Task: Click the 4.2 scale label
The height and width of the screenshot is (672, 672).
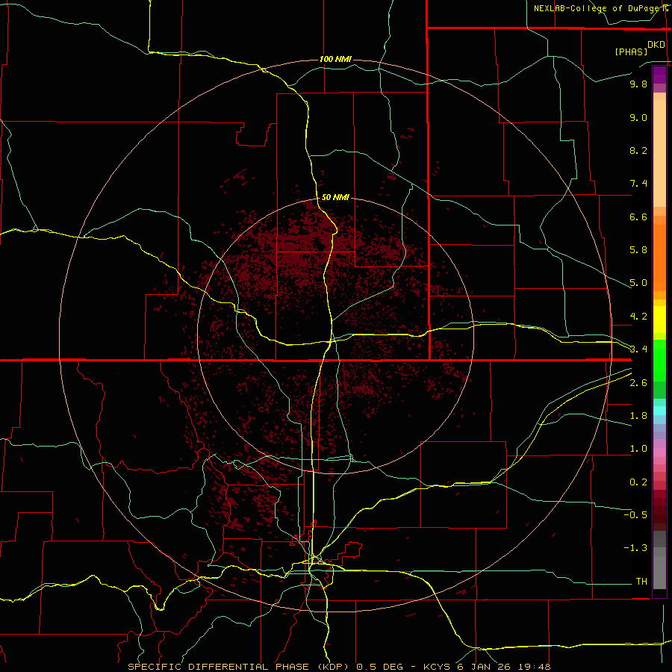Action: [638, 317]
